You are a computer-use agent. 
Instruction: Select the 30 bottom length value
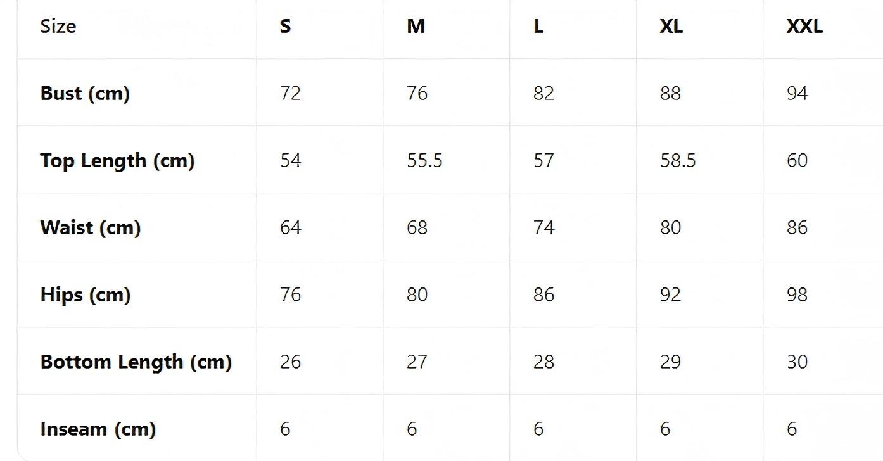tap(797, 362)
